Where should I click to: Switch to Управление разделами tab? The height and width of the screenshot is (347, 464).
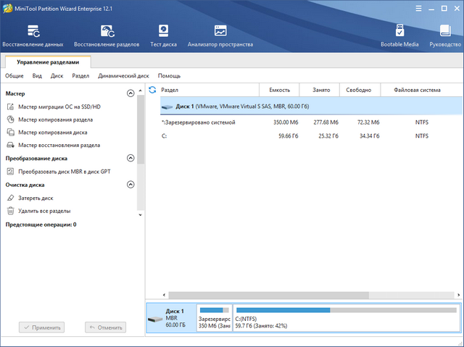48,62
